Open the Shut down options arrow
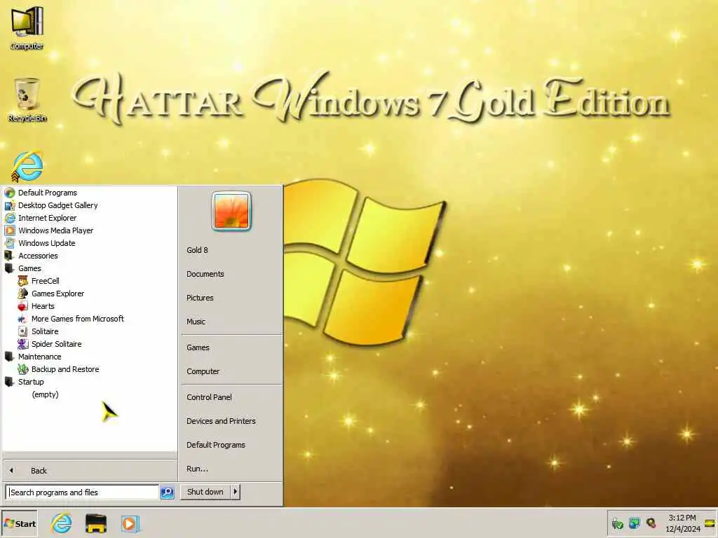Viewport: 718px width, 538px height. (236, 492)
